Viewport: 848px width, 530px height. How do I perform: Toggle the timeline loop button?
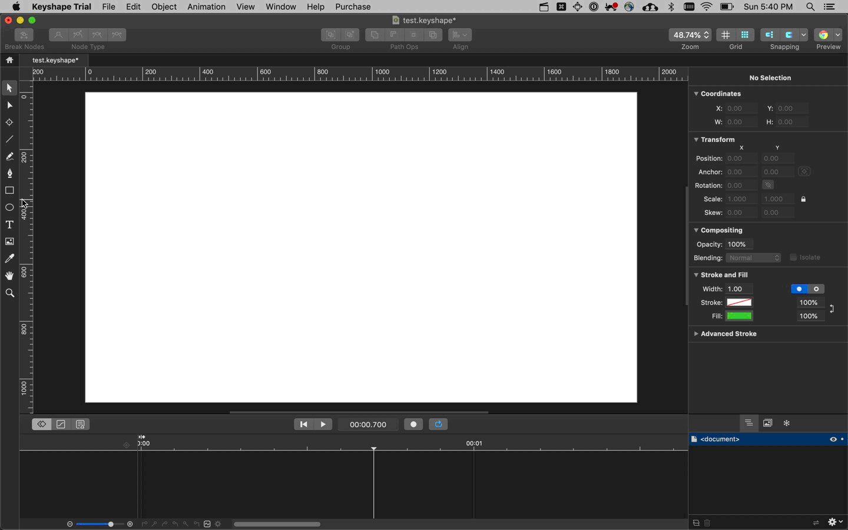pos(438,424)
